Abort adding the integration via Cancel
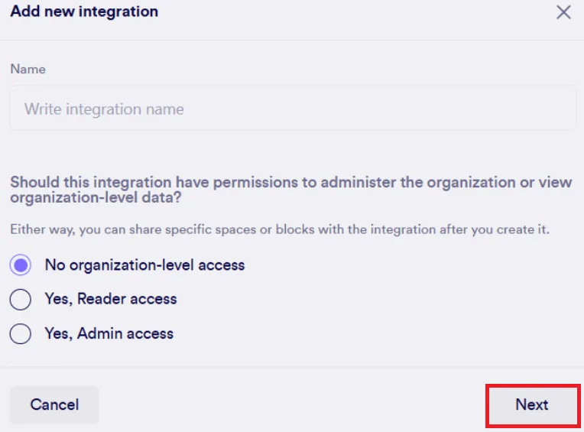The image size is (584, 432). coord(54,404)
